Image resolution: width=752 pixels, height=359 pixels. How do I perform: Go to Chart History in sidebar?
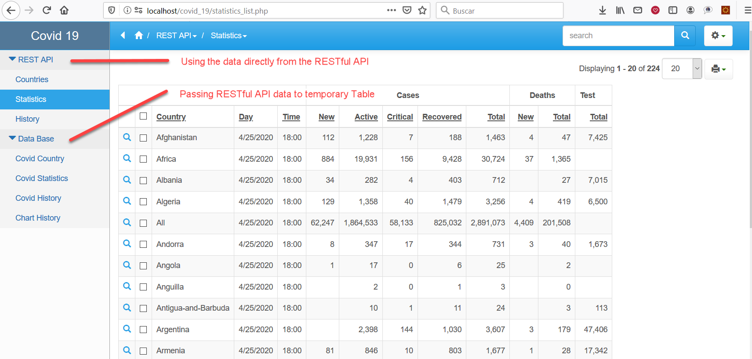tap(38, 218)
